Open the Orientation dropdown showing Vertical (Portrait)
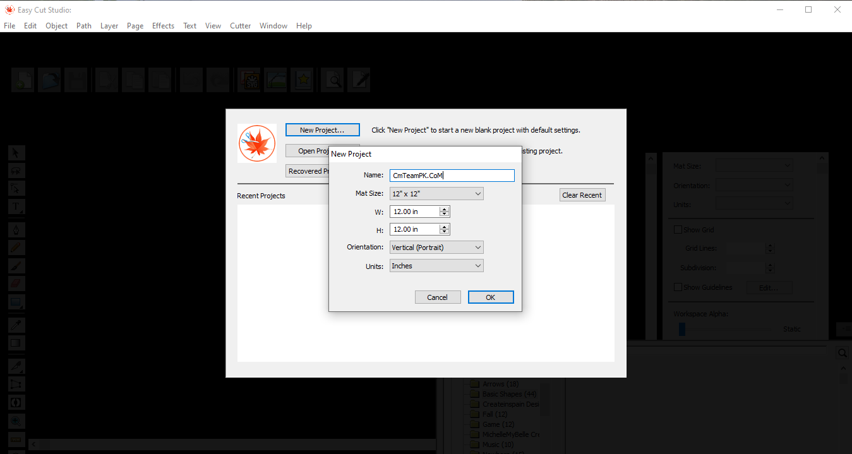The width and height of the screenshot is (852, 454). (x=436, y=248)
